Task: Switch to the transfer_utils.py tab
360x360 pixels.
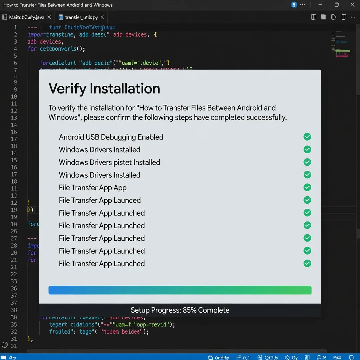Action: tap(81, 17)
